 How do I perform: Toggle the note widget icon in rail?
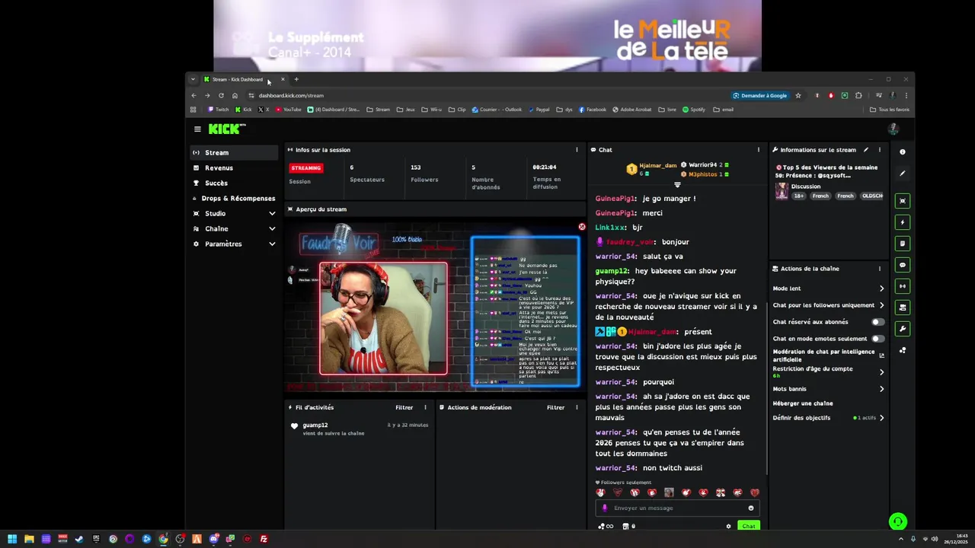coord(903,244)
